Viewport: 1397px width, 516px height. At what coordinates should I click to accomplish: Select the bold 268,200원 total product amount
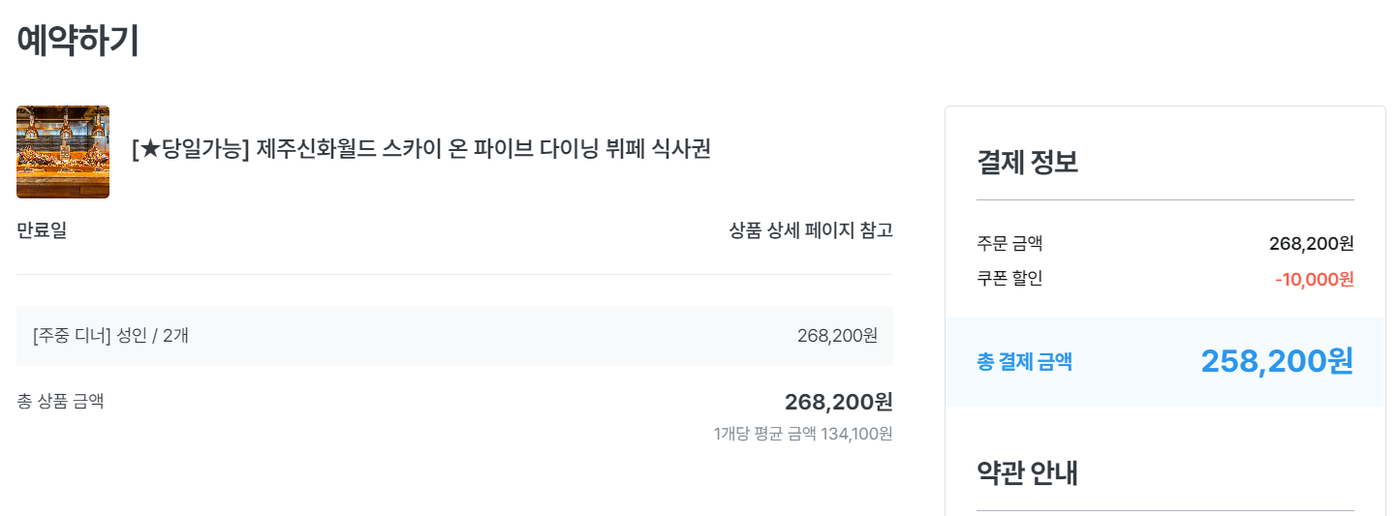point(839,402)
